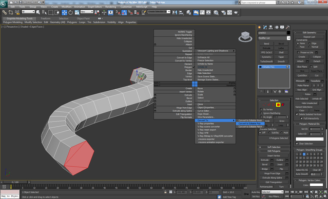Select Vertex sub-object level icon
Screen dimensions: 328x199
click(264, 105)
